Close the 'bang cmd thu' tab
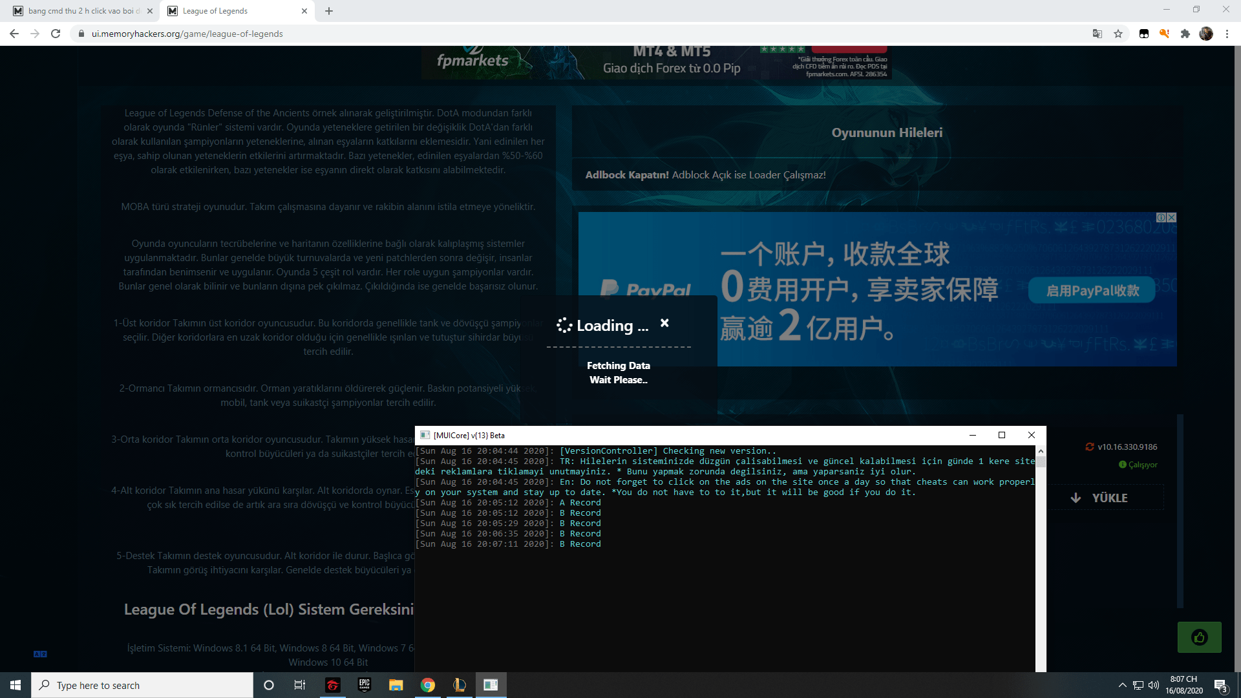Screen dimensions: 1241x698 click(150, 11)
